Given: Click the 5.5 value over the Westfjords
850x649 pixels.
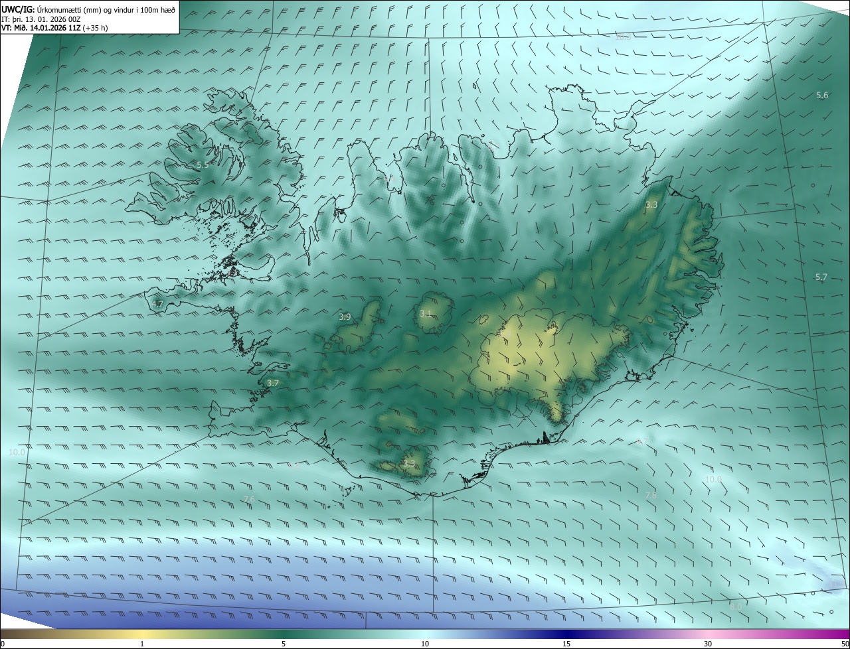Looking at the screenshot, I should coord(203,165).
